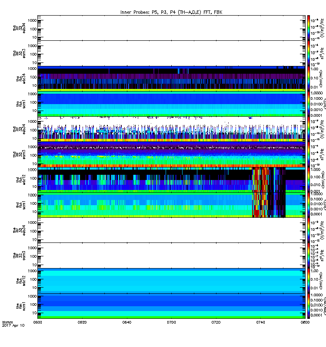Select the "tha fff 32 edc34" panel label
The image size is (326, 347).
[x=19, y=28]
